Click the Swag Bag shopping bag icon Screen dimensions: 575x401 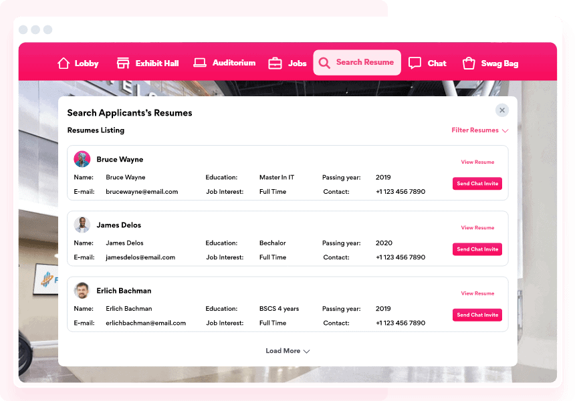(x=469, y=63)
